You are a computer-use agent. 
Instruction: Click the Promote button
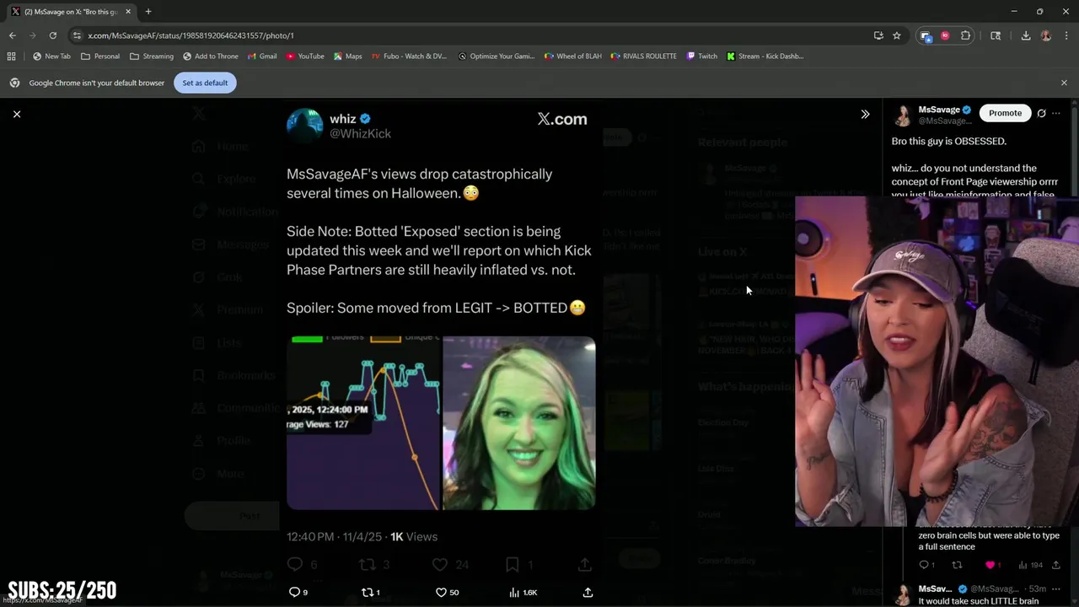(x=1005, y=113)
